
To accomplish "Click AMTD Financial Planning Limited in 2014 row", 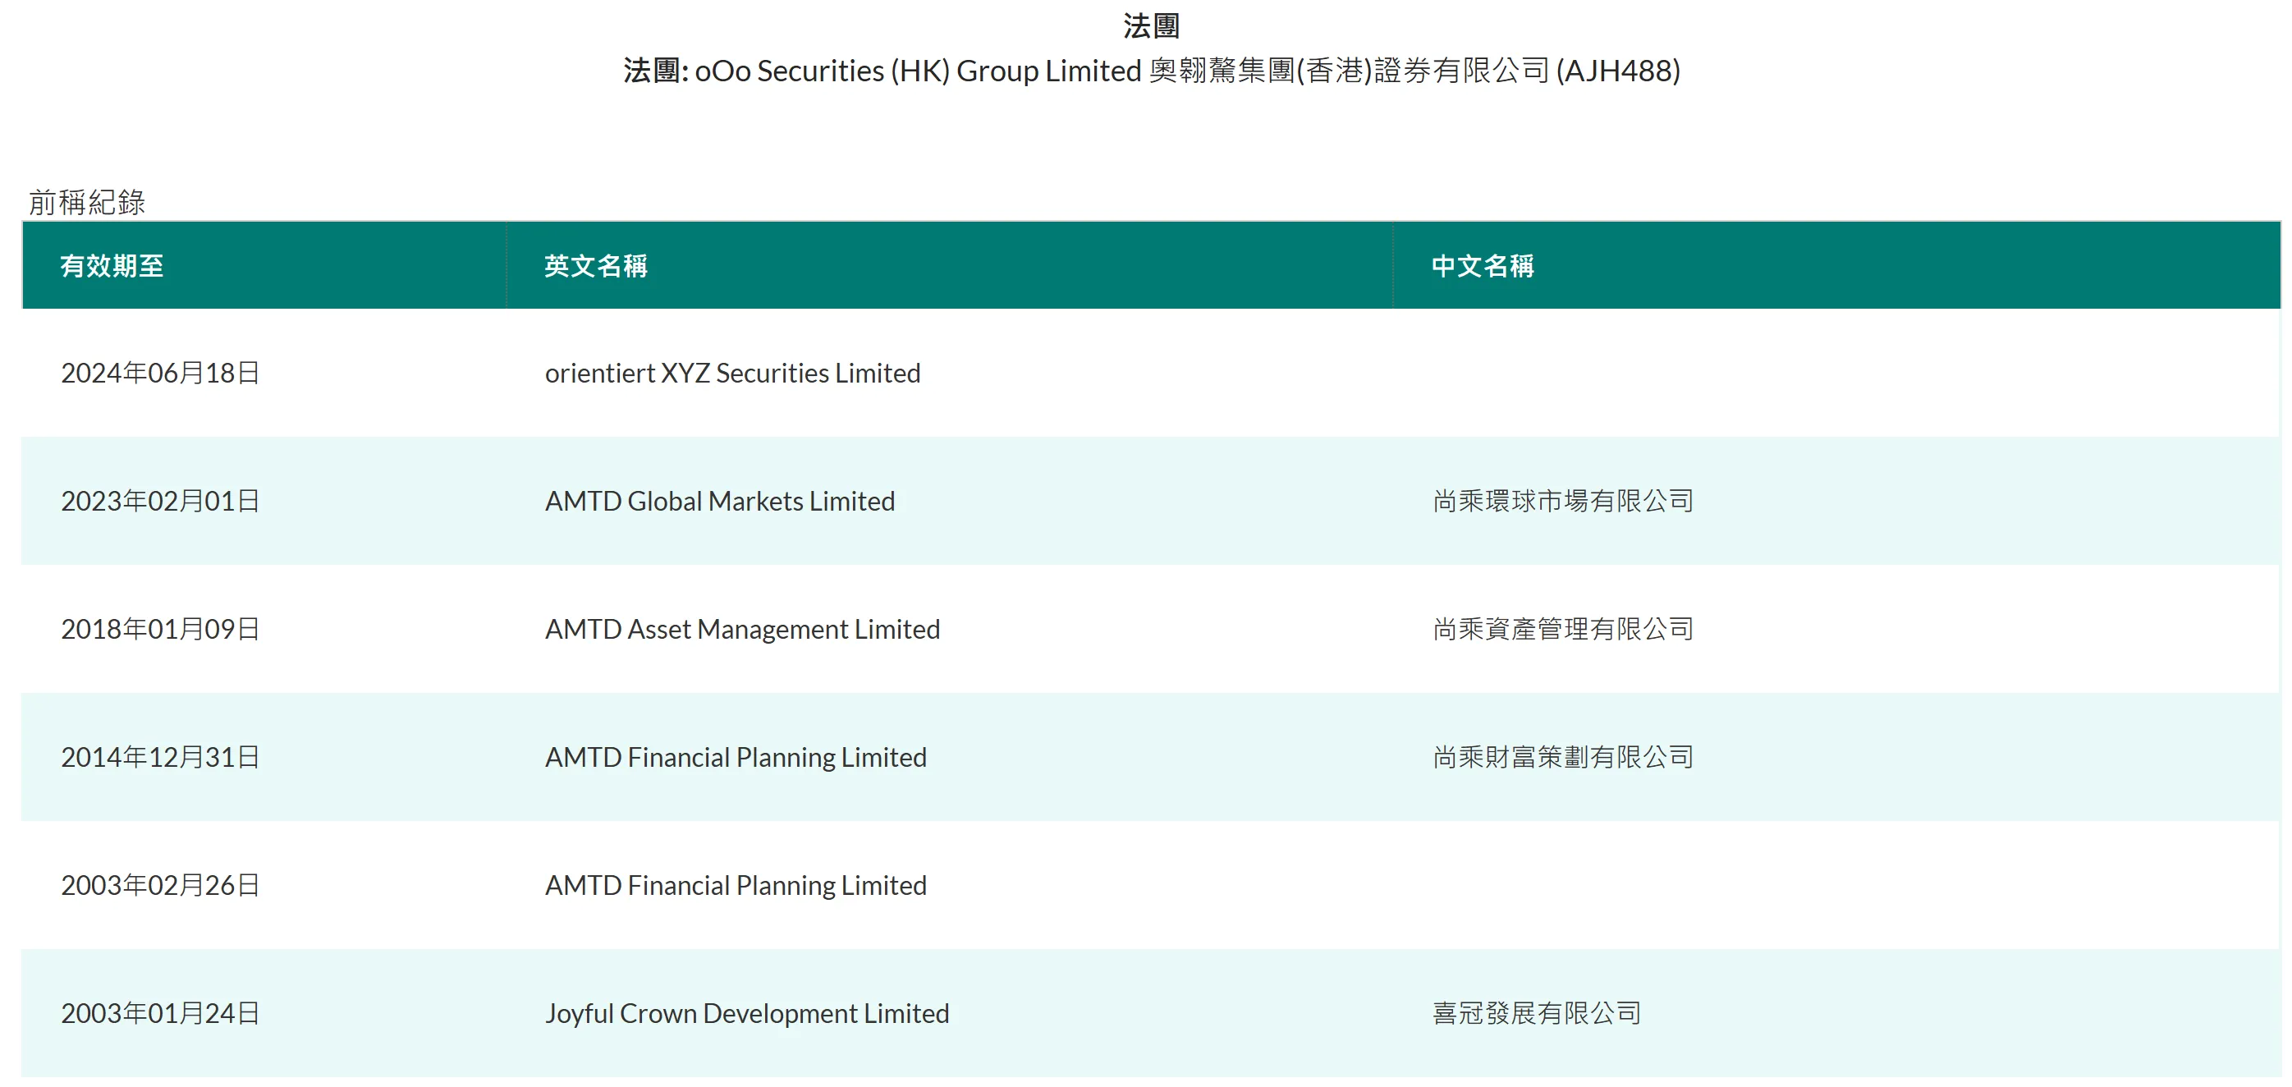I will point(736,757).
